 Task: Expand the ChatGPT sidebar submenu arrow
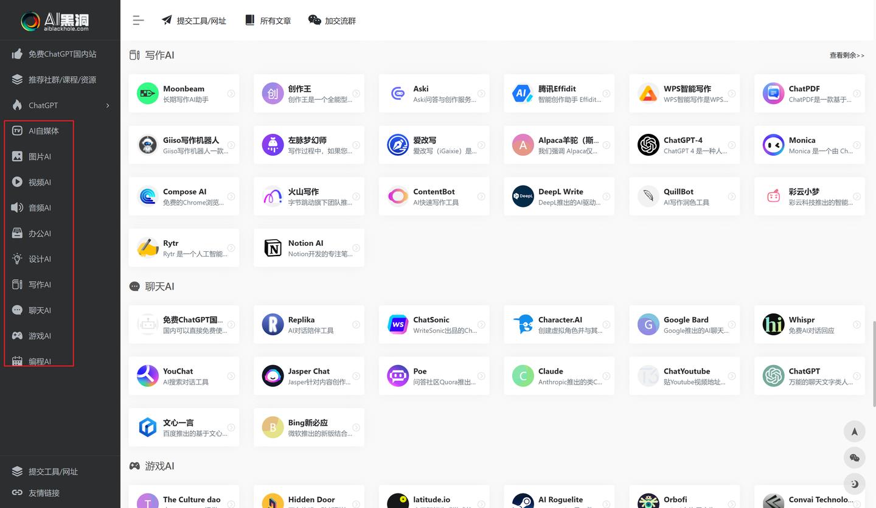[x=108, y=105]
